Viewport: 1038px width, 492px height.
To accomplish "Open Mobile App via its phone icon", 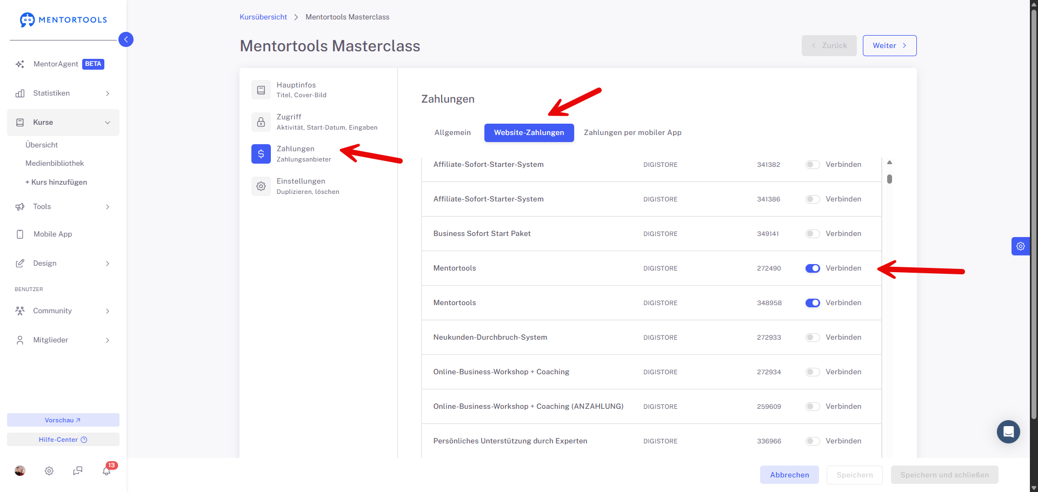I will pos(20,234).
